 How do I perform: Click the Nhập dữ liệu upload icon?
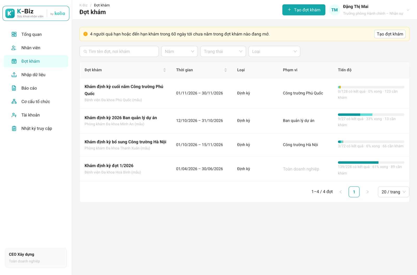coord(14,75)
